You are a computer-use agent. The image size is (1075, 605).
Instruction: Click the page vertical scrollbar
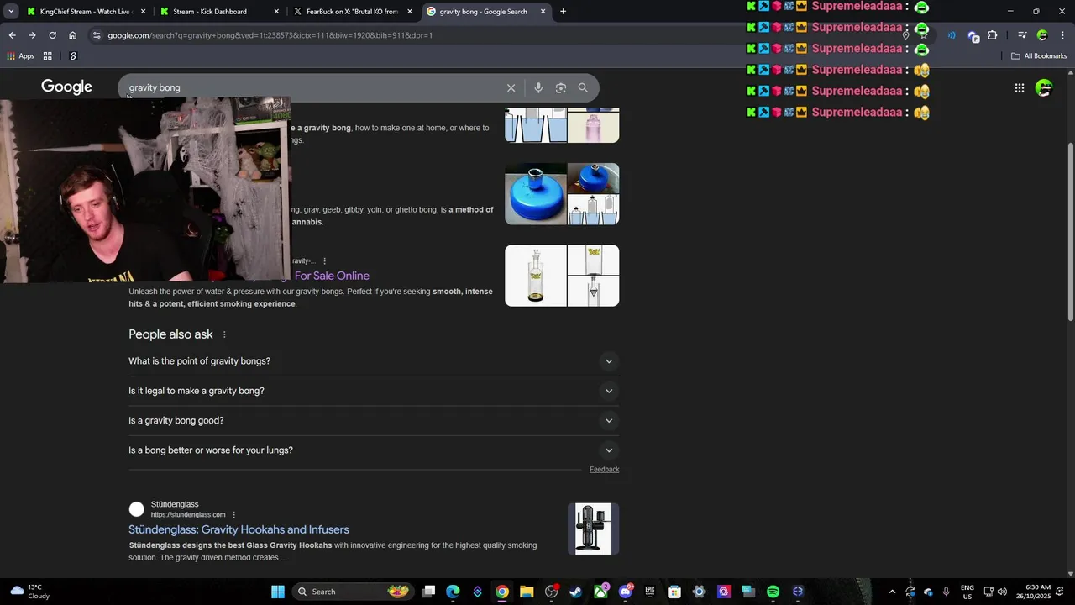click(x=1070, y=231)
